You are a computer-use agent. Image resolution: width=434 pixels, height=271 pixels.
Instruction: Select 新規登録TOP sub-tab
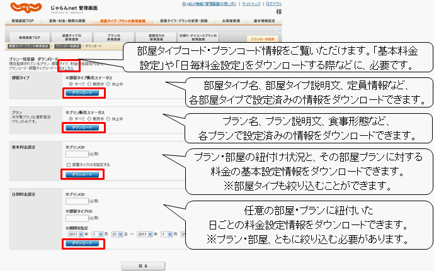coord(30,37)
